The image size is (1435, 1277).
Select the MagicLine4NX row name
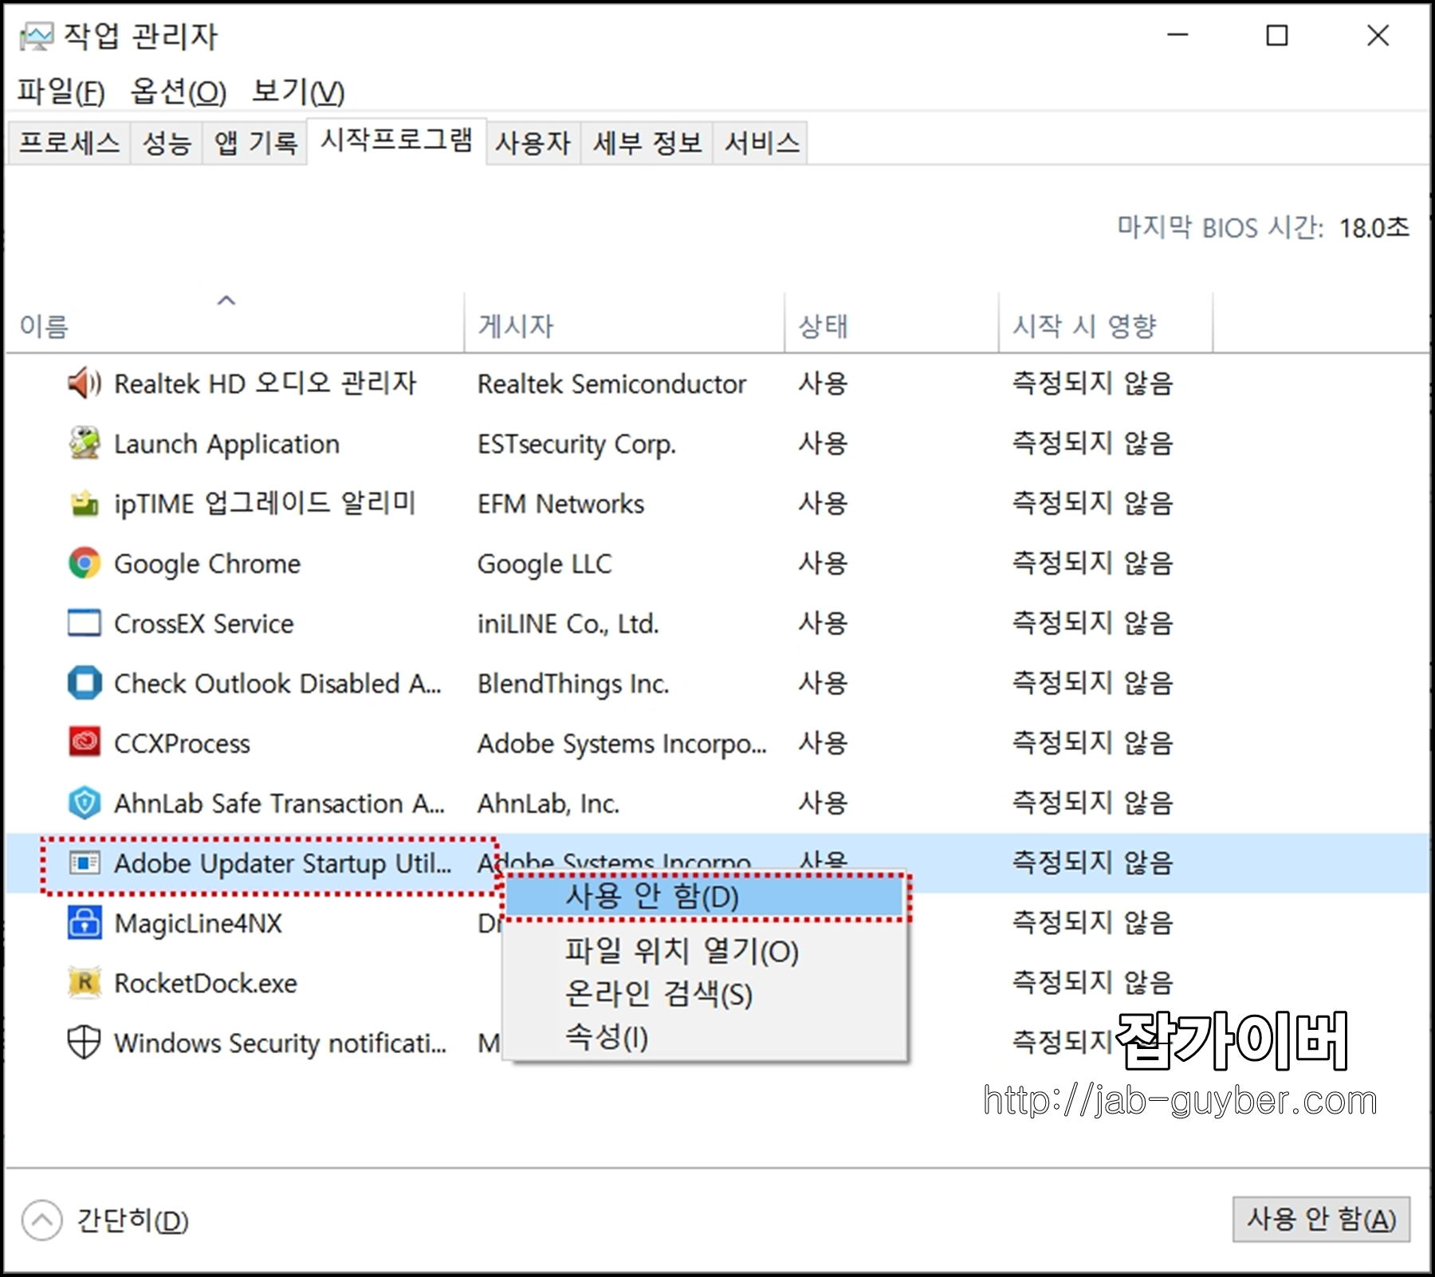(x=198, y=923)
